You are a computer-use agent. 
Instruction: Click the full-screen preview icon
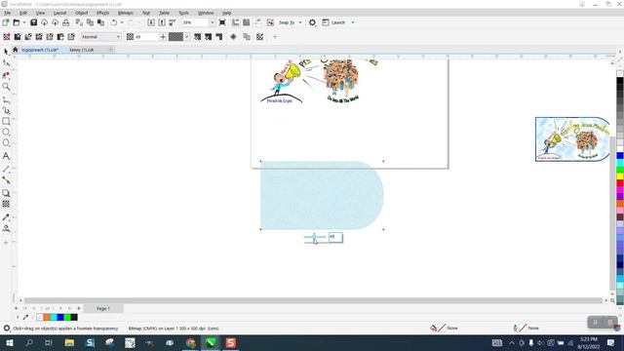[222, 22]
